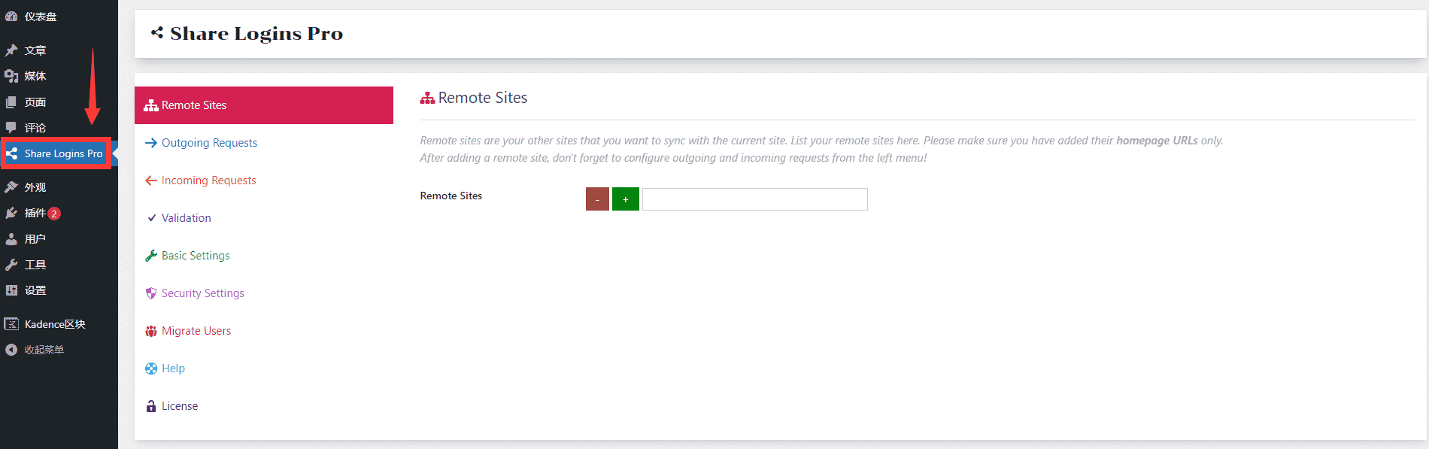Open the Outgoing Requests tab

(264, 143)
